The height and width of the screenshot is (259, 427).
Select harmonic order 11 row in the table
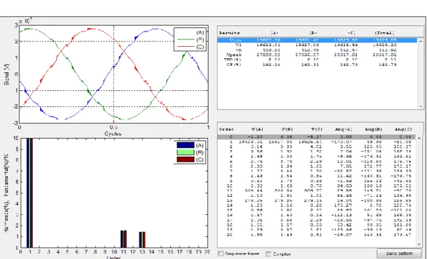pyautogui.click(x=316, y=191)
